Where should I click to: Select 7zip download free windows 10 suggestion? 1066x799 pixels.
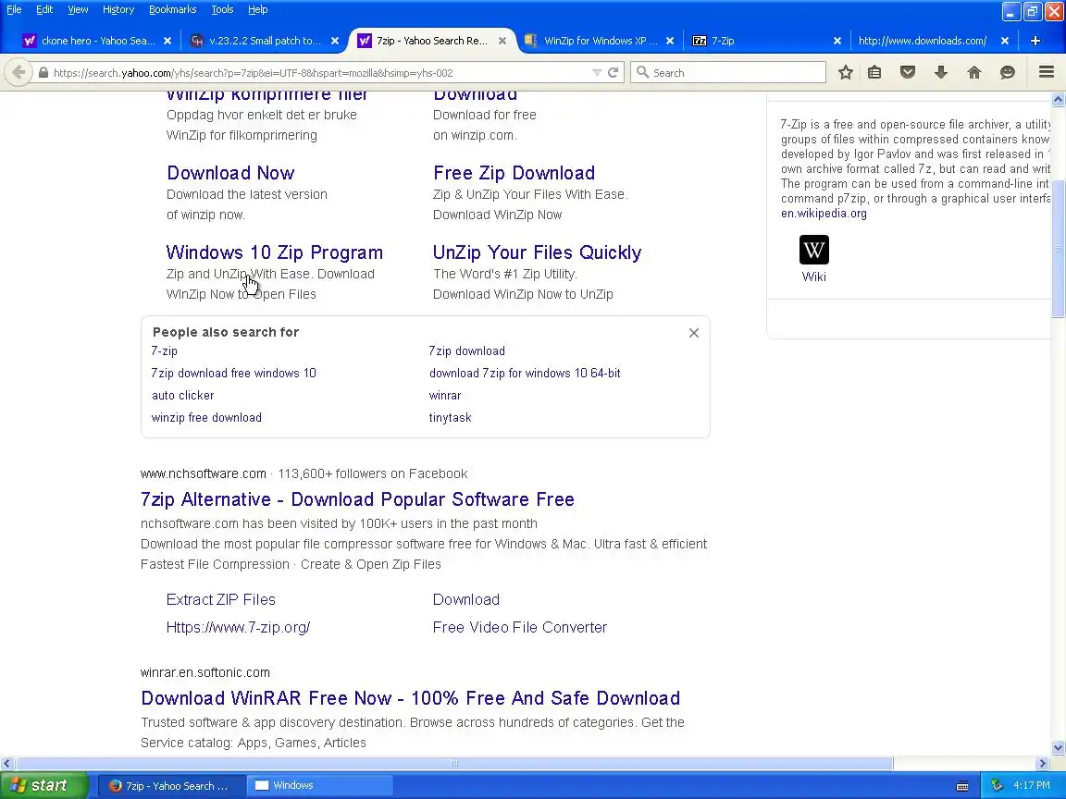[x=234, y=373]
